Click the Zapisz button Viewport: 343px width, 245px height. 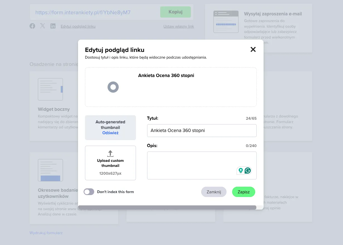(244, 192)
